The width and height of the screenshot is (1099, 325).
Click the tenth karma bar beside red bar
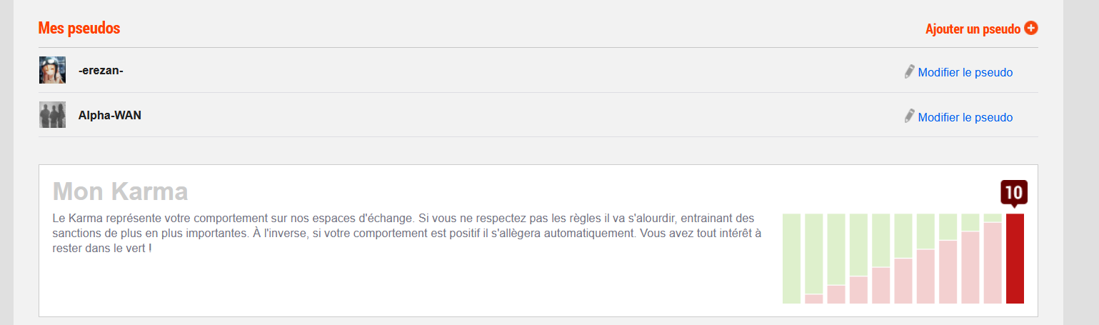pos(993,259)
